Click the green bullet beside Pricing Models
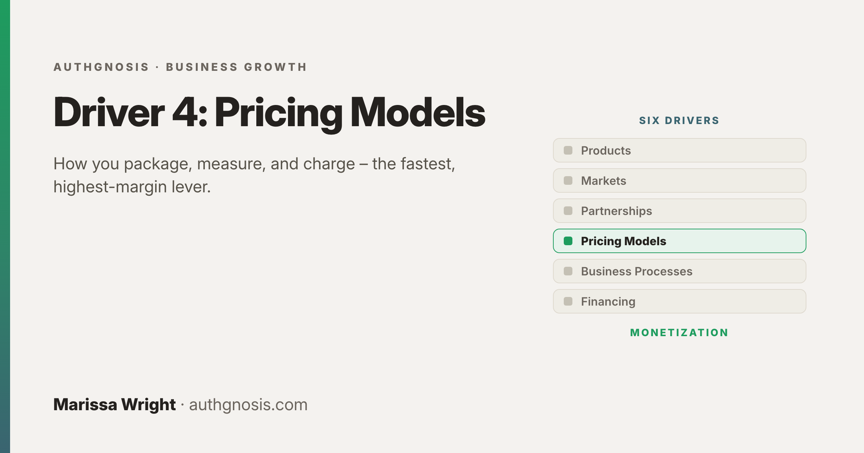This screenshot has width=864, height=453. [568, 241]
